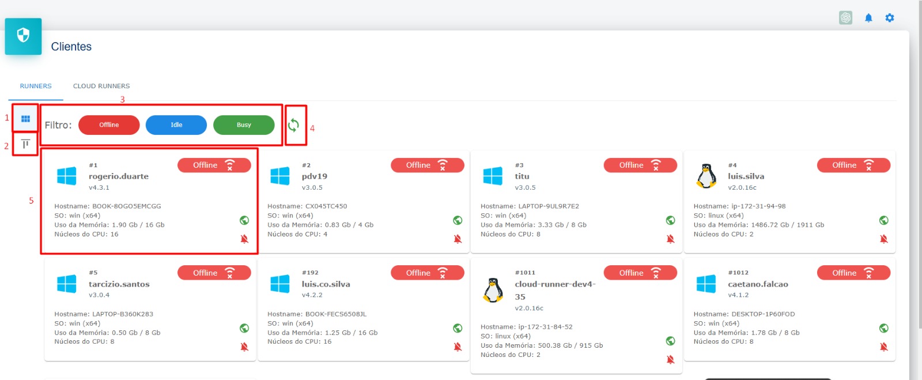Viewport: 922px width, 380px height.
Task: Click the Clientes page title
Action: pyautogui.click(x=71, y=47)
